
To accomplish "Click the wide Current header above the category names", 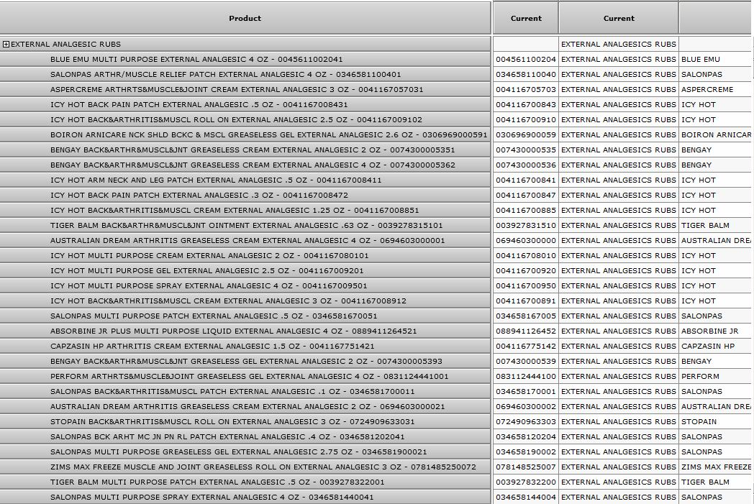I will pos(619,18).
